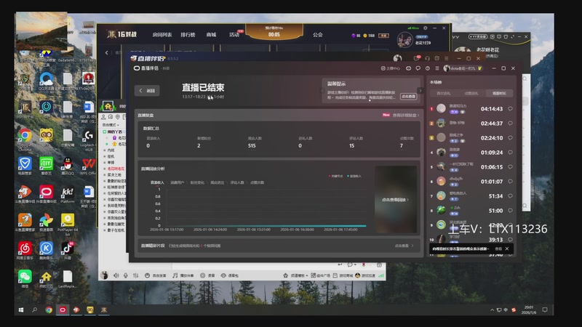Viewport: 582px width, 327px height.
Task: Open 房间列表 in 16对战 window
Action: pos(162,35)
